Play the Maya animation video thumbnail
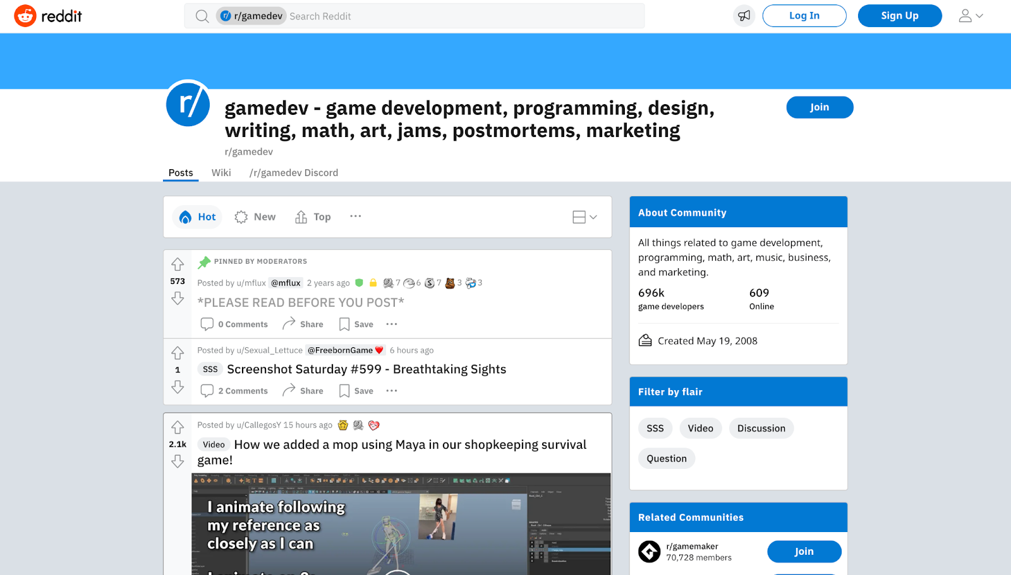The image size is (1011, 575). (401, 524)
